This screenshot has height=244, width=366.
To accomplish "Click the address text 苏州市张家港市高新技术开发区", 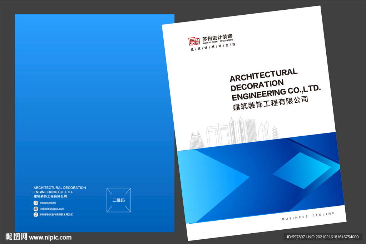I will pyautogui.click(x=56, y=215).
